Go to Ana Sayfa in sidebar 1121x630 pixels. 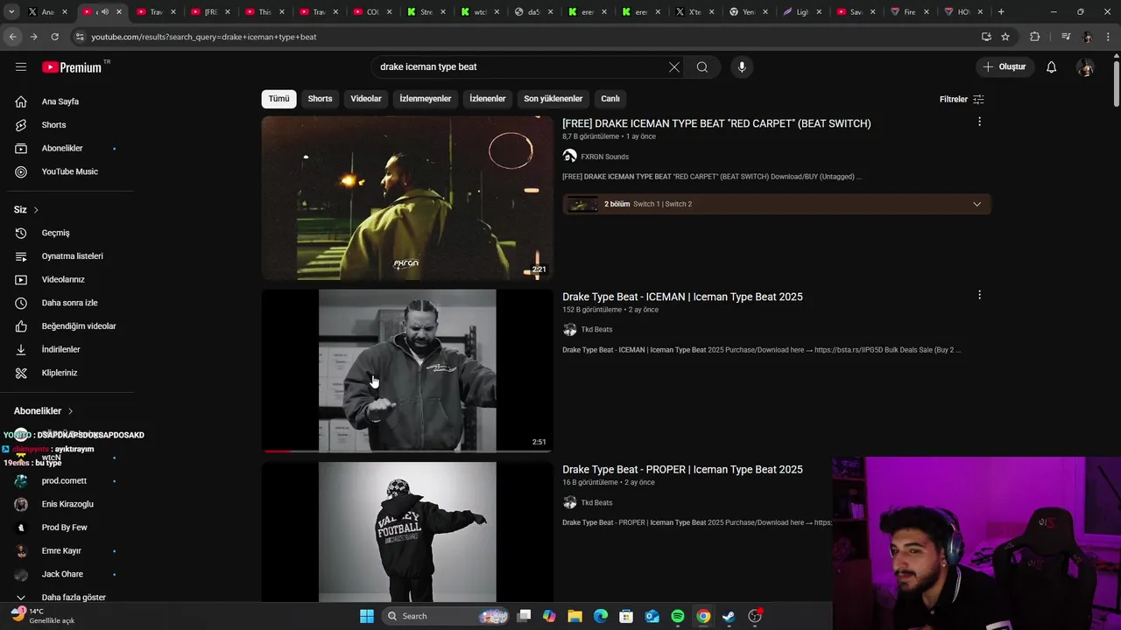[67, 101]
